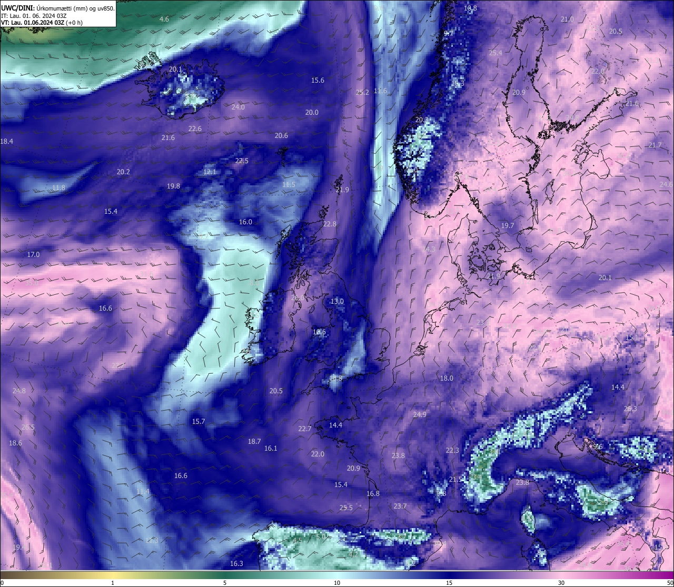Click the 22.3 value label

(452, 450)
